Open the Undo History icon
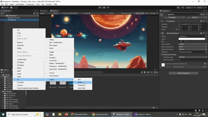 click(178, 7)
